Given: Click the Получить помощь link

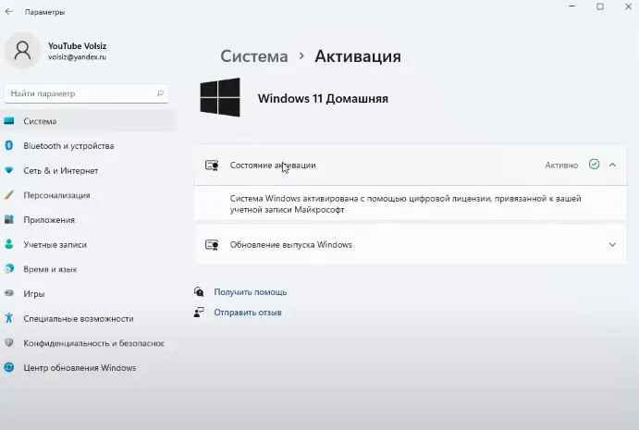Looking at the screenshot, I should (x=251, y=292).
